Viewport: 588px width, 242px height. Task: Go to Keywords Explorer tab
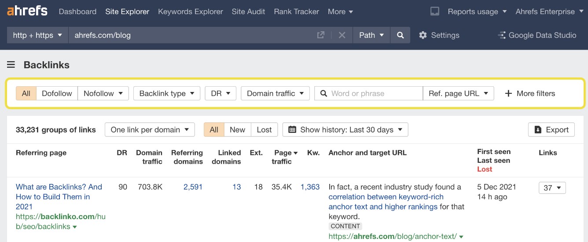pos(190,11)
